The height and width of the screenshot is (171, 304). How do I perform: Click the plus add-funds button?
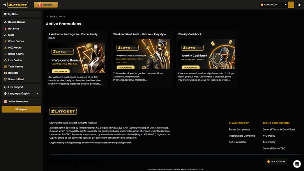pyautogui.click(x=291, y=5)
